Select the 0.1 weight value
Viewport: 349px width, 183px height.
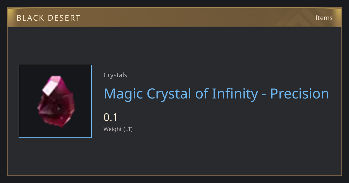111,117
